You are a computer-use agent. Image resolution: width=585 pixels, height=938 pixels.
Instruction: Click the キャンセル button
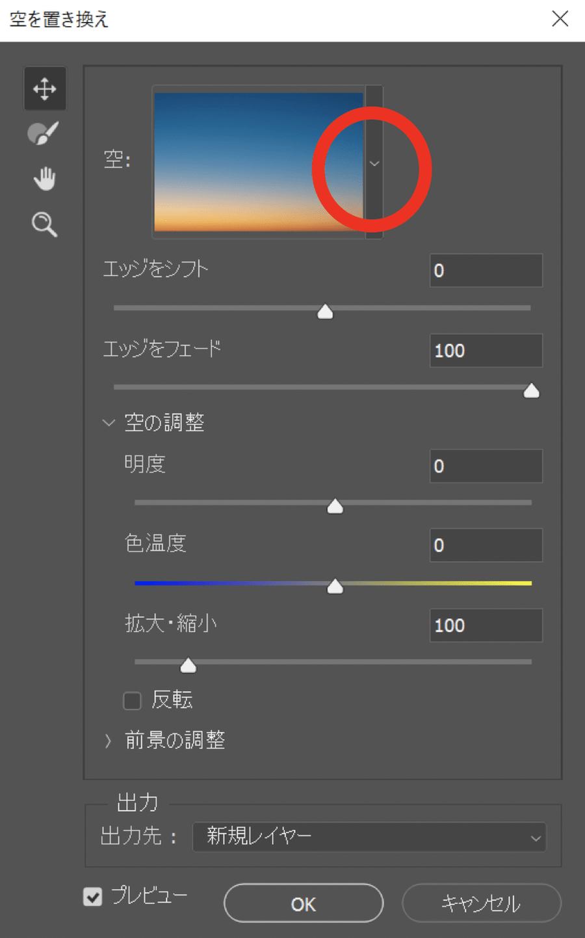click(481, 903)
